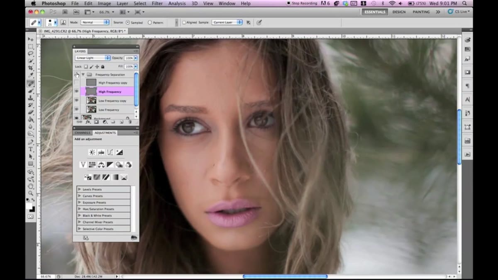Add a Black & White adjustment
Viewport: 498px width, 280px height.
[110, 165]
